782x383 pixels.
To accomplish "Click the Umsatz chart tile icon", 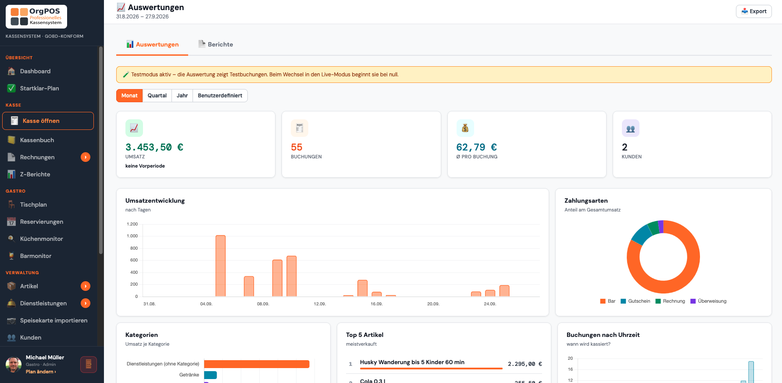I will coord(134,128).
